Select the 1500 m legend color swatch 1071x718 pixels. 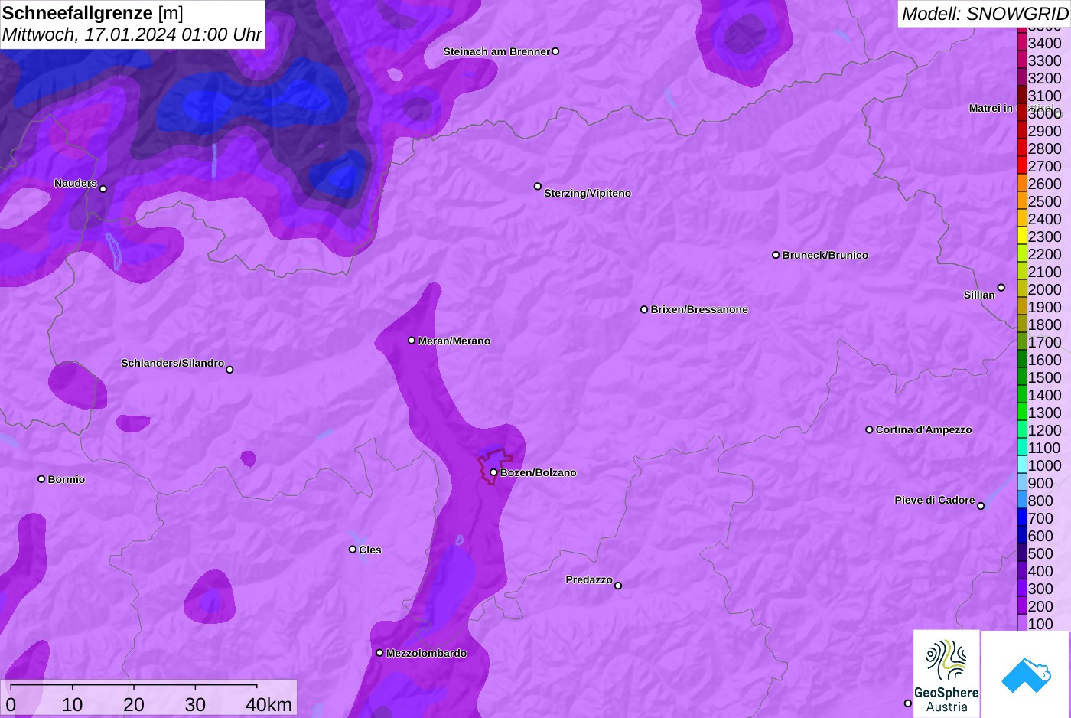point(1021,377)
